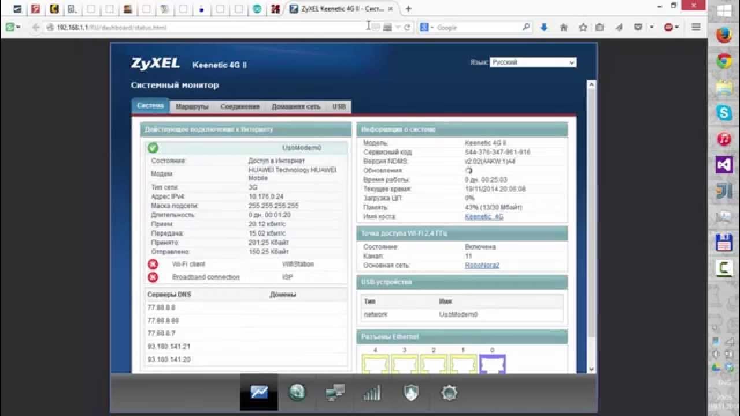Launch Google Chrome from the taskbar

pyautogui.click(x=724, y=62)
